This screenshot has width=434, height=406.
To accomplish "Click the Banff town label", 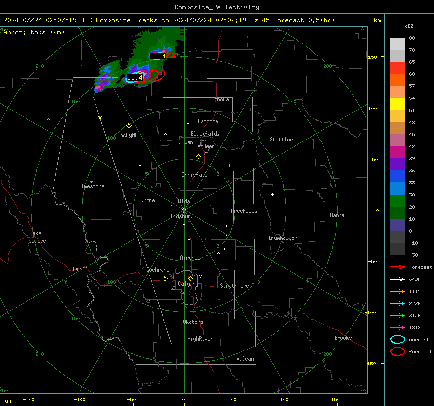I will pos(80,269).
